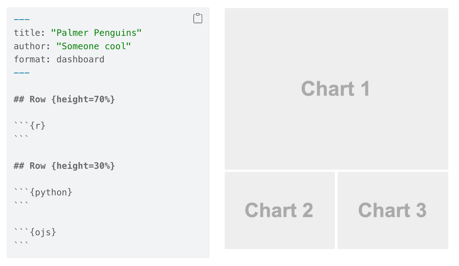Viewport: 459px width, 266px height.
Task: Select the Chart 3 placeholder panel
Action: [x=393, y=210]
